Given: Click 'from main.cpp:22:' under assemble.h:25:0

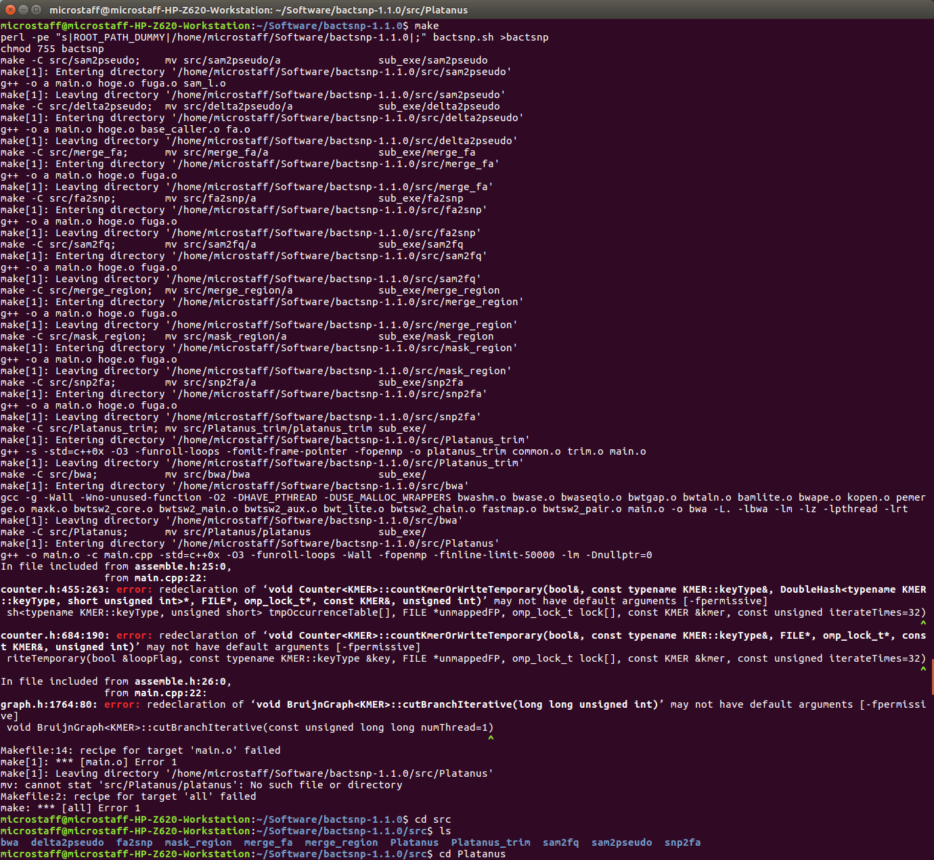Looking at the screenshot, I should (x=156, y=578).
